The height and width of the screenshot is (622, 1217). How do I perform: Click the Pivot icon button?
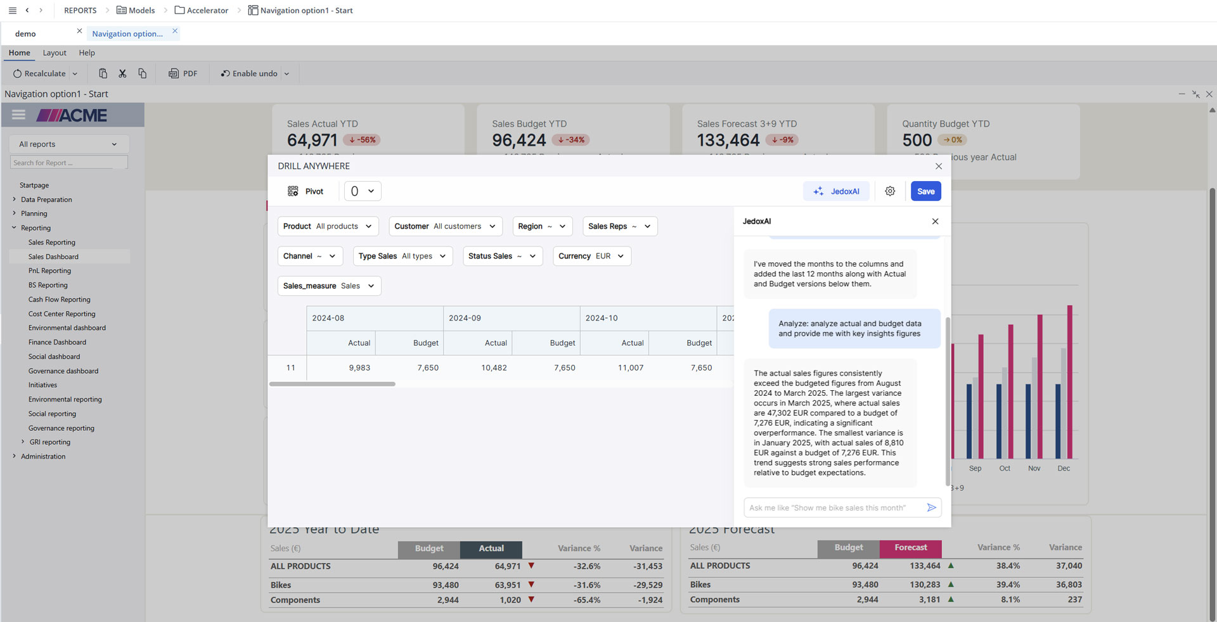pos(306,191)
